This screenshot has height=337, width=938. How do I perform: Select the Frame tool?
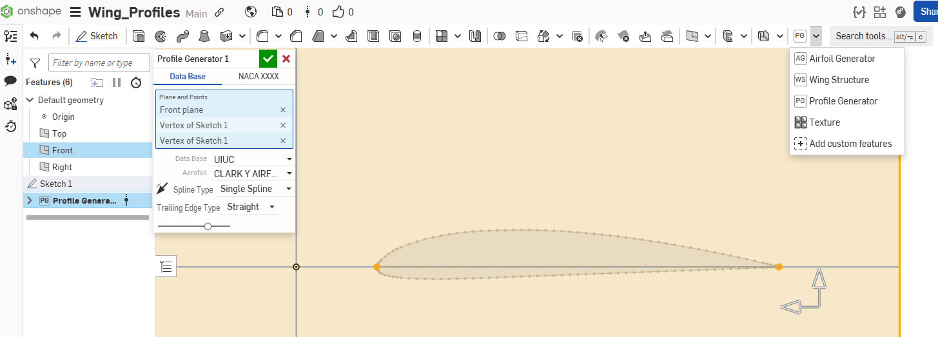click(728, 36)
